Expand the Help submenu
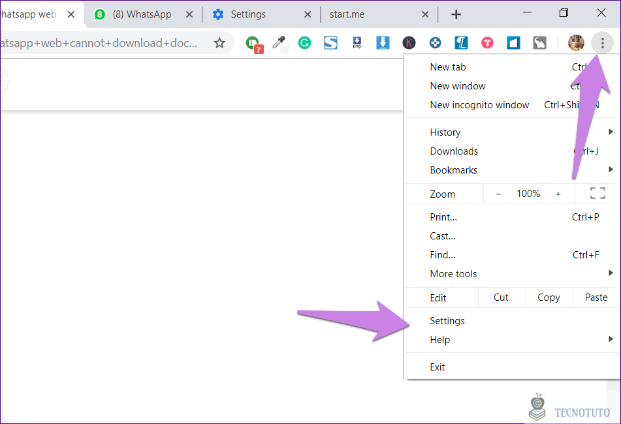This screenshot has width=621, height=424. (x=513, y=340)
